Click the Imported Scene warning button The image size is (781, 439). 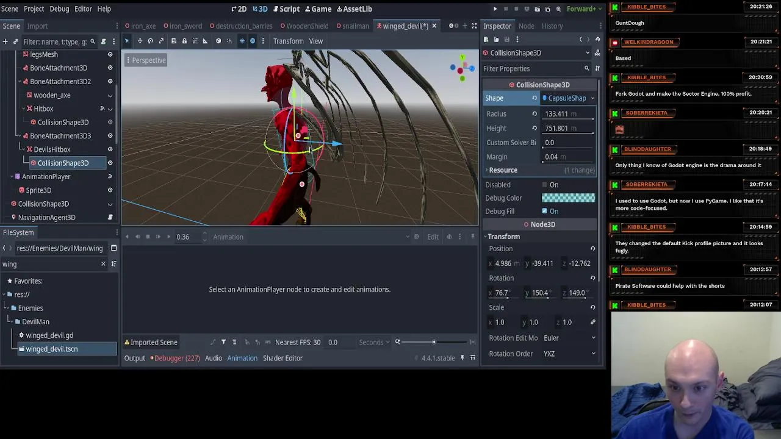tap(151, 343)
